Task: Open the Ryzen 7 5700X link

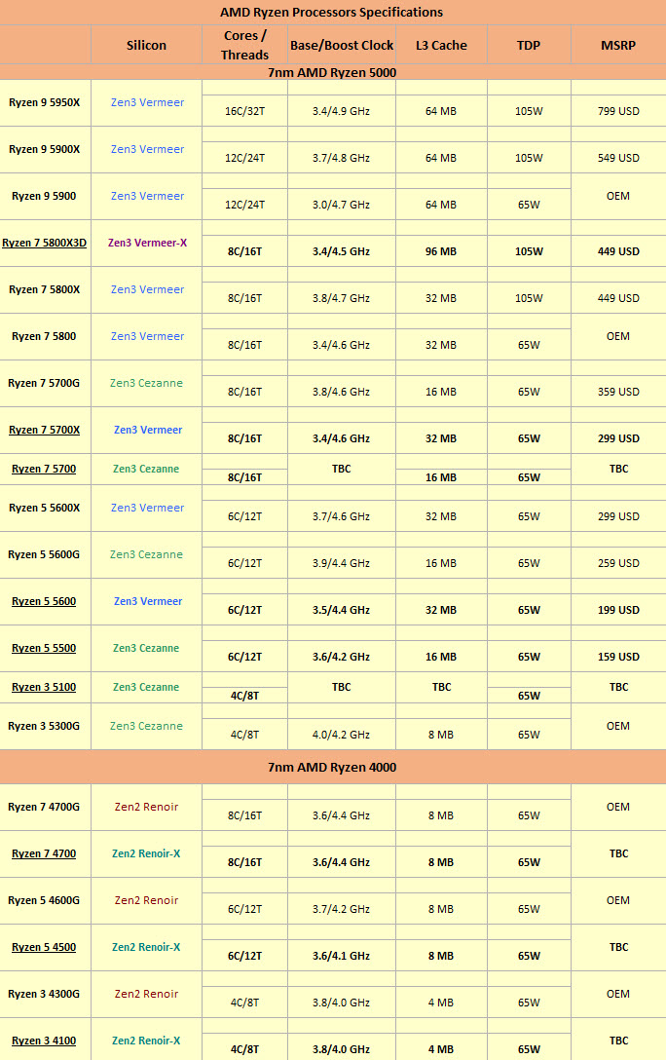Action: pyautogui.click(x=45, y=430)
